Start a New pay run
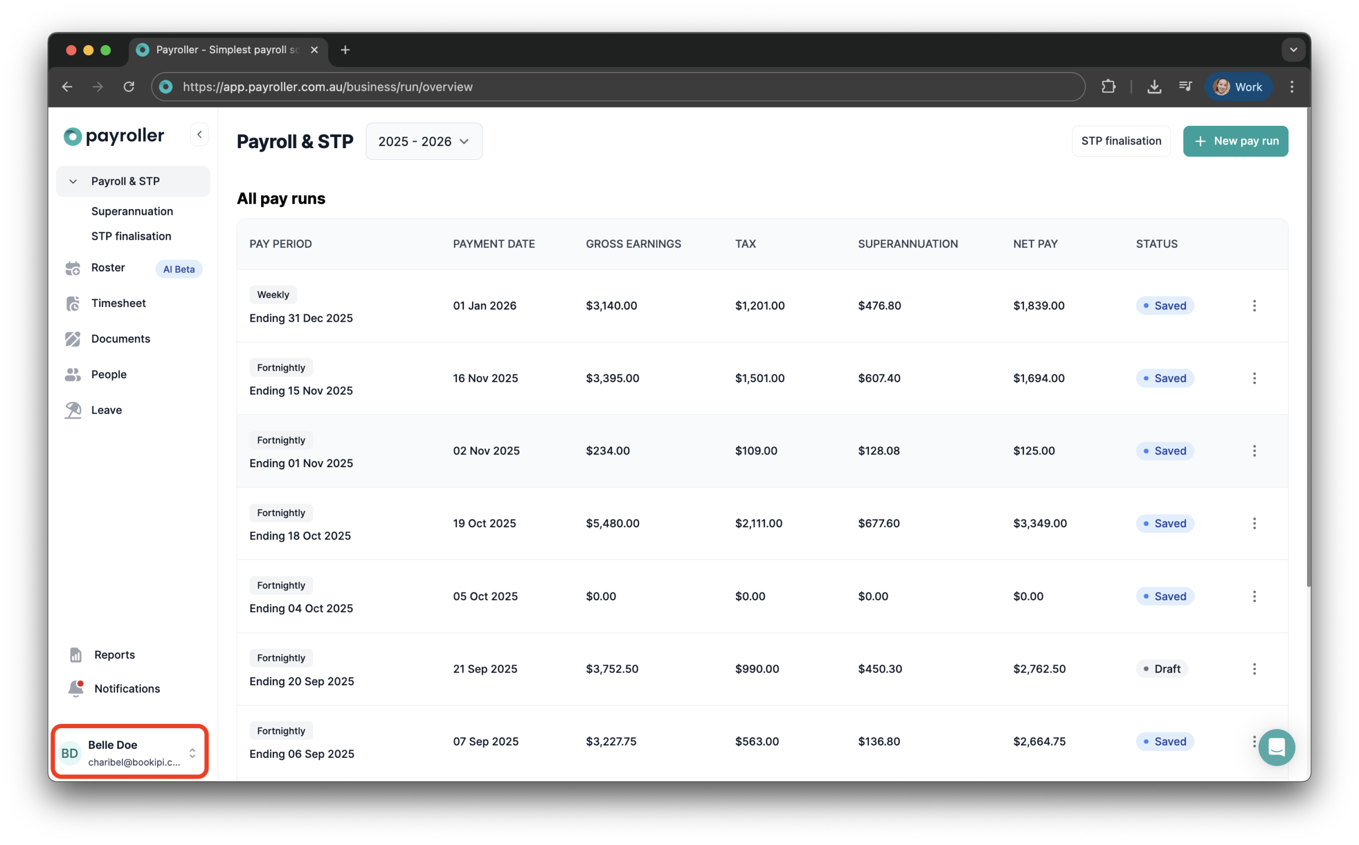 point(1235,141)
